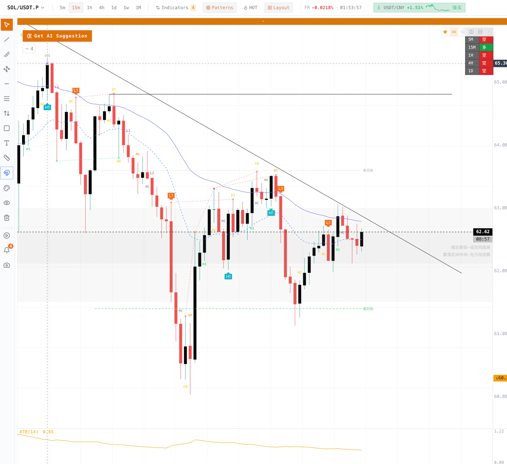
Task: Select the trend line drawing tool
Action: point(7,40)
